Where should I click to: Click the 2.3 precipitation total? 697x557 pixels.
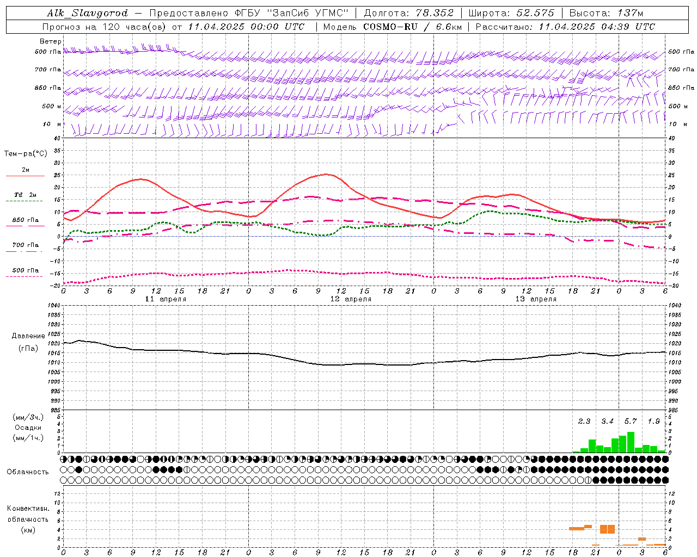point(584,422)
